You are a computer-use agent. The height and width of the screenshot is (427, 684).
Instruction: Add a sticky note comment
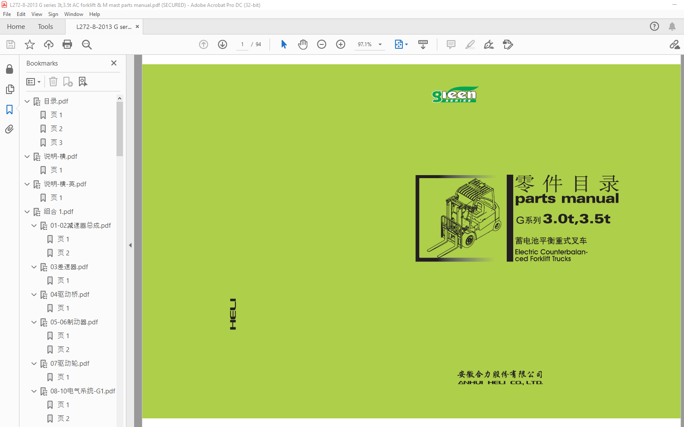tap(451, 44)
